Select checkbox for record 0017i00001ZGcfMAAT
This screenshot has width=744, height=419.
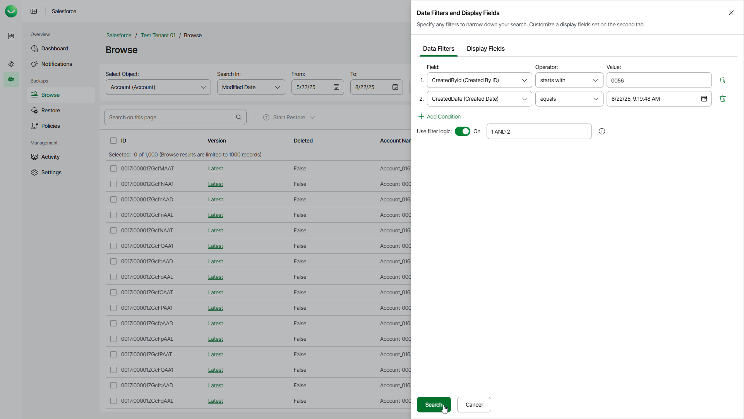pos(113,168)
